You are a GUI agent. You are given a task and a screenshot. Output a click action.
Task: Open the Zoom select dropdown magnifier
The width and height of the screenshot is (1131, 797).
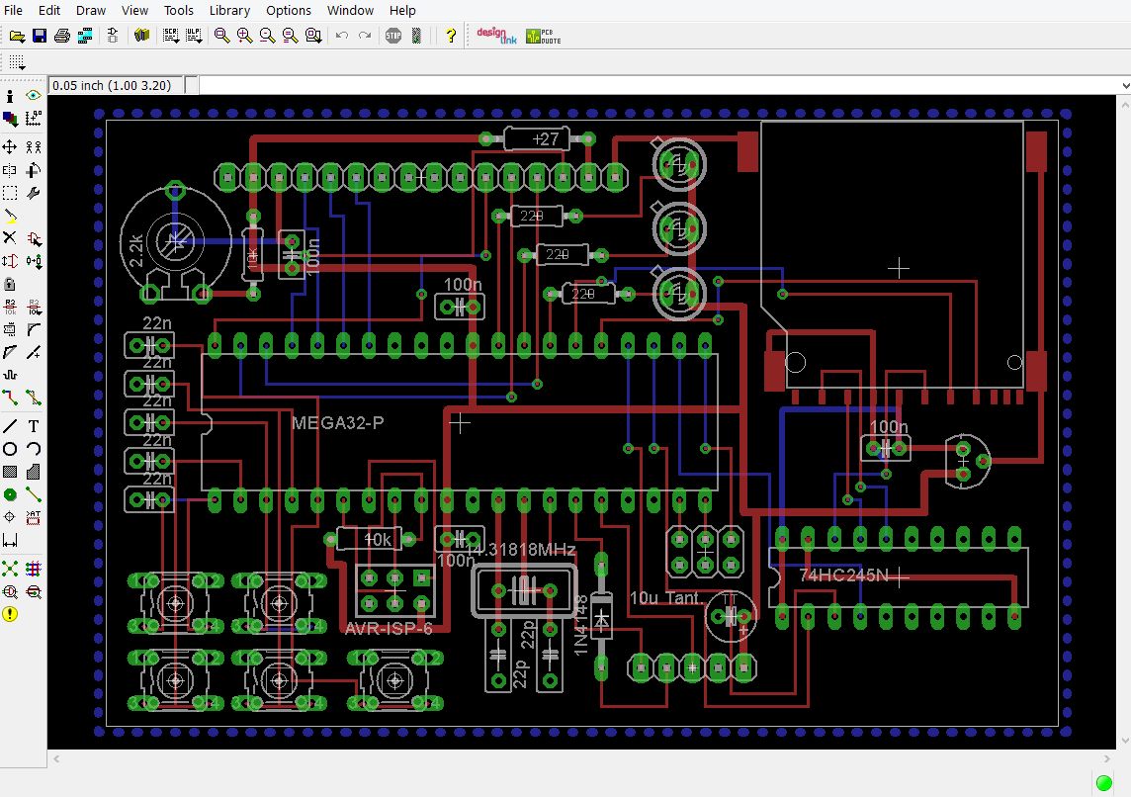coord(313,36)
